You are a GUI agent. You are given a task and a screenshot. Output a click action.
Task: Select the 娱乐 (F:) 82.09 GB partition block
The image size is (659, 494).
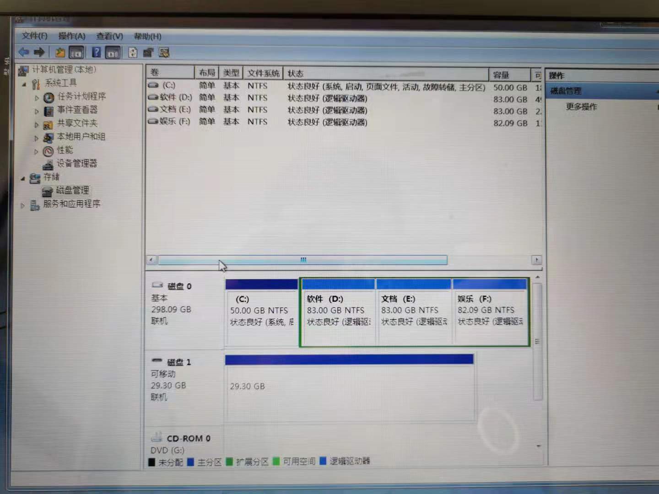490,313
